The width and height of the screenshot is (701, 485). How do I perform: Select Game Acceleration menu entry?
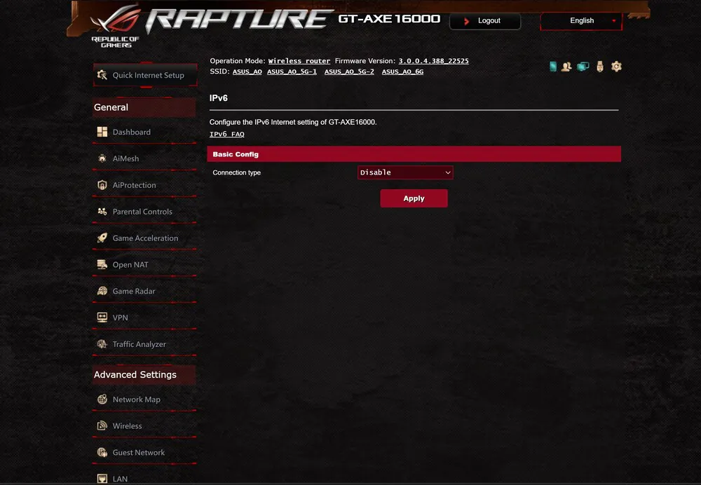pyautogui.click(x=144, y=238)
